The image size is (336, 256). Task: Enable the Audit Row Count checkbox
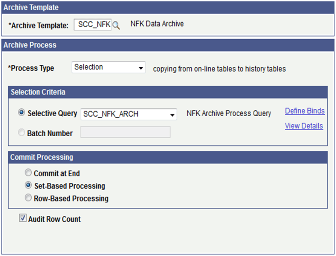pos(23,218)
